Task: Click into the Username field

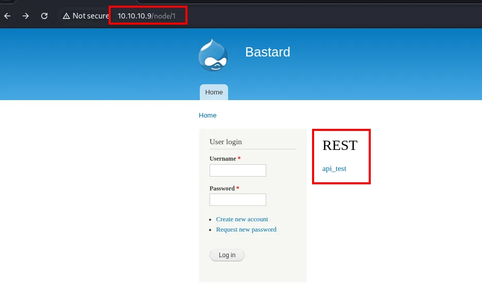Action: [237, 170]
